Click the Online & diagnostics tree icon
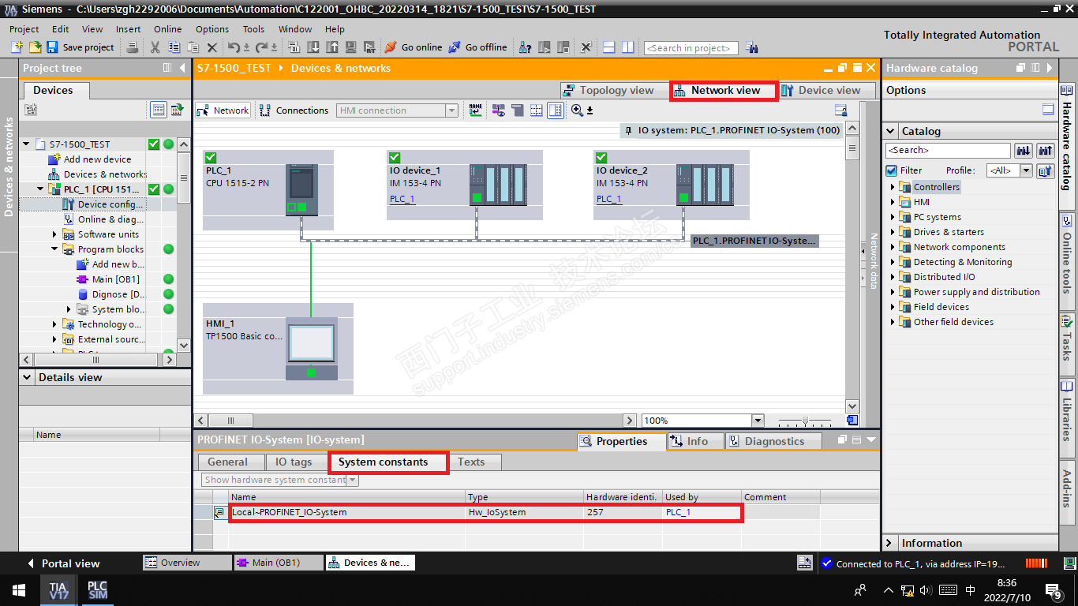This screenshot has height=606, width=1078. point(69,219)
